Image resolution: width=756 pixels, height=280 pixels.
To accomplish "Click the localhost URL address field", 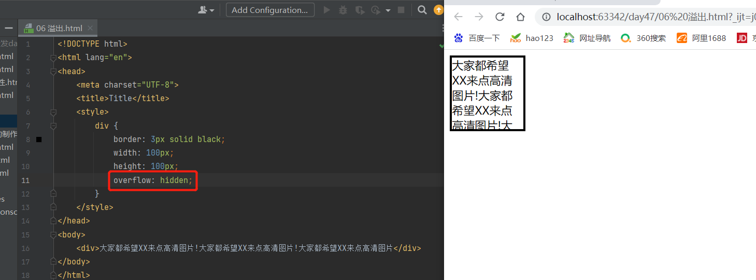I will pos(656,17).
